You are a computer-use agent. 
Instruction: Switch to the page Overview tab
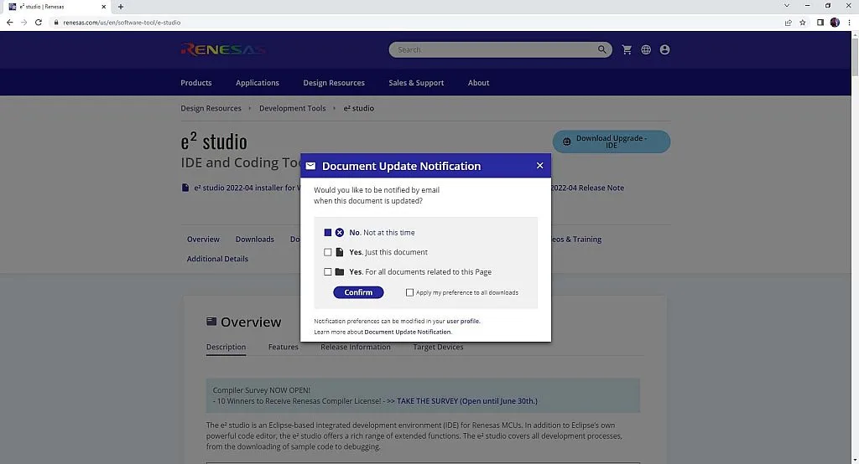click(203, 239)
